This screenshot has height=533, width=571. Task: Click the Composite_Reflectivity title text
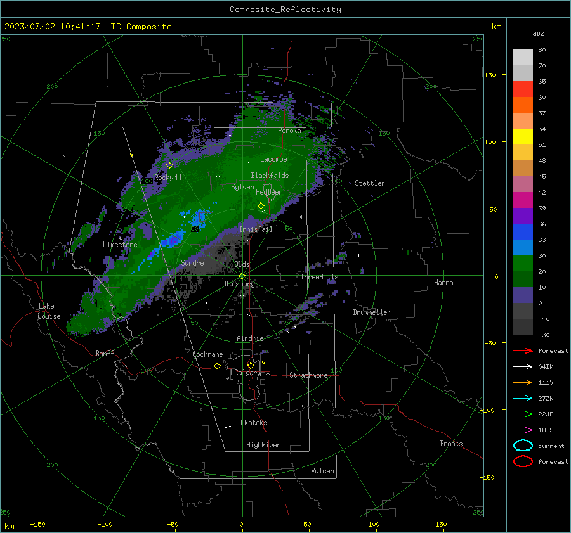[285, 10]
